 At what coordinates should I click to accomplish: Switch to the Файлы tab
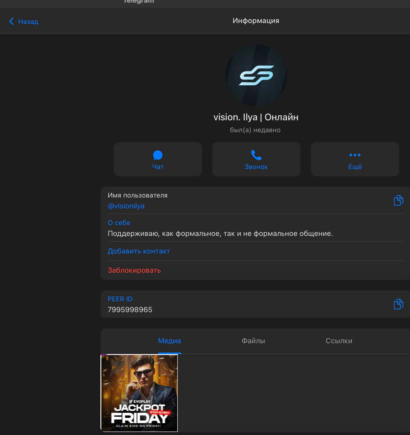(x=253, y=341)
